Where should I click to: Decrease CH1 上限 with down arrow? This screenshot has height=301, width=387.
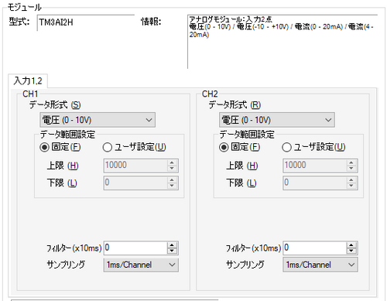point(172,169)
